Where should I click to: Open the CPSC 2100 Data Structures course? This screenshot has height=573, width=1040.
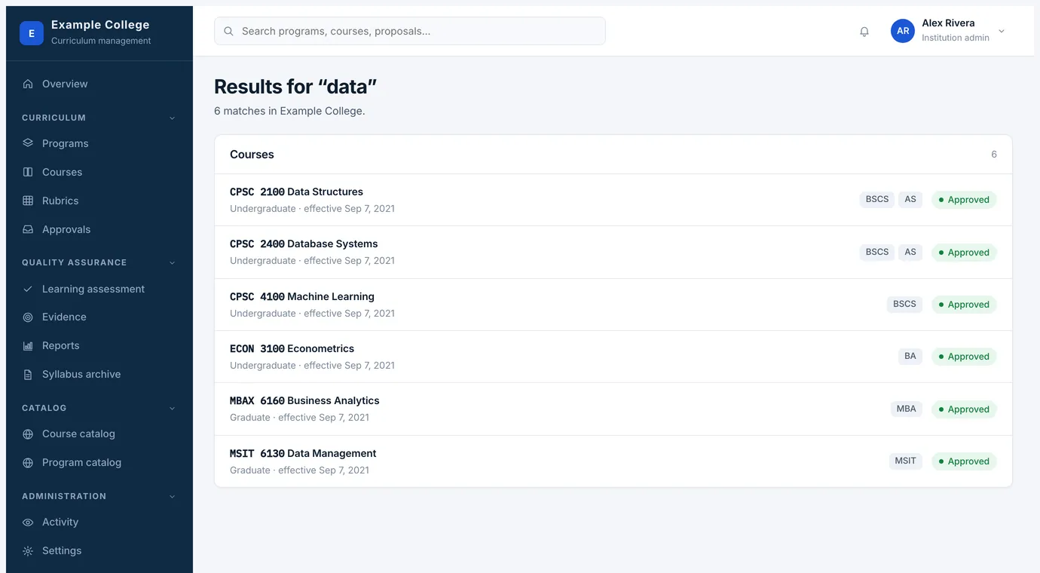[x=613, y=200]
